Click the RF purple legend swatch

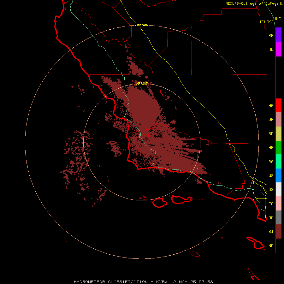click(x=279, y=35)
